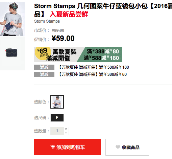Viewport: 172px width, 159px height.
Task: Click the second 满减 grey tag
Action: (44, 74)
